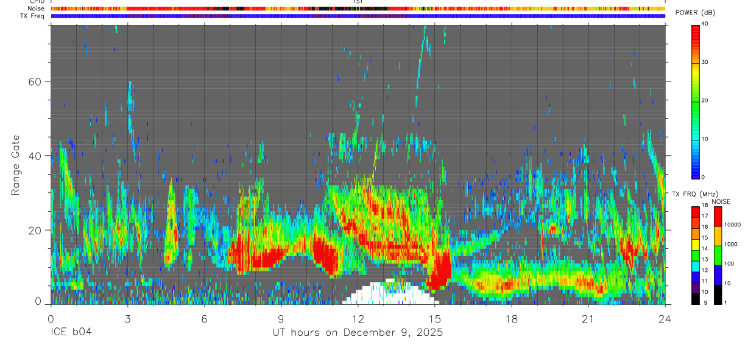Click the x-axis tick label '24'
The height and width of the screenshot is (345, 748).
(x=665, y=319)
